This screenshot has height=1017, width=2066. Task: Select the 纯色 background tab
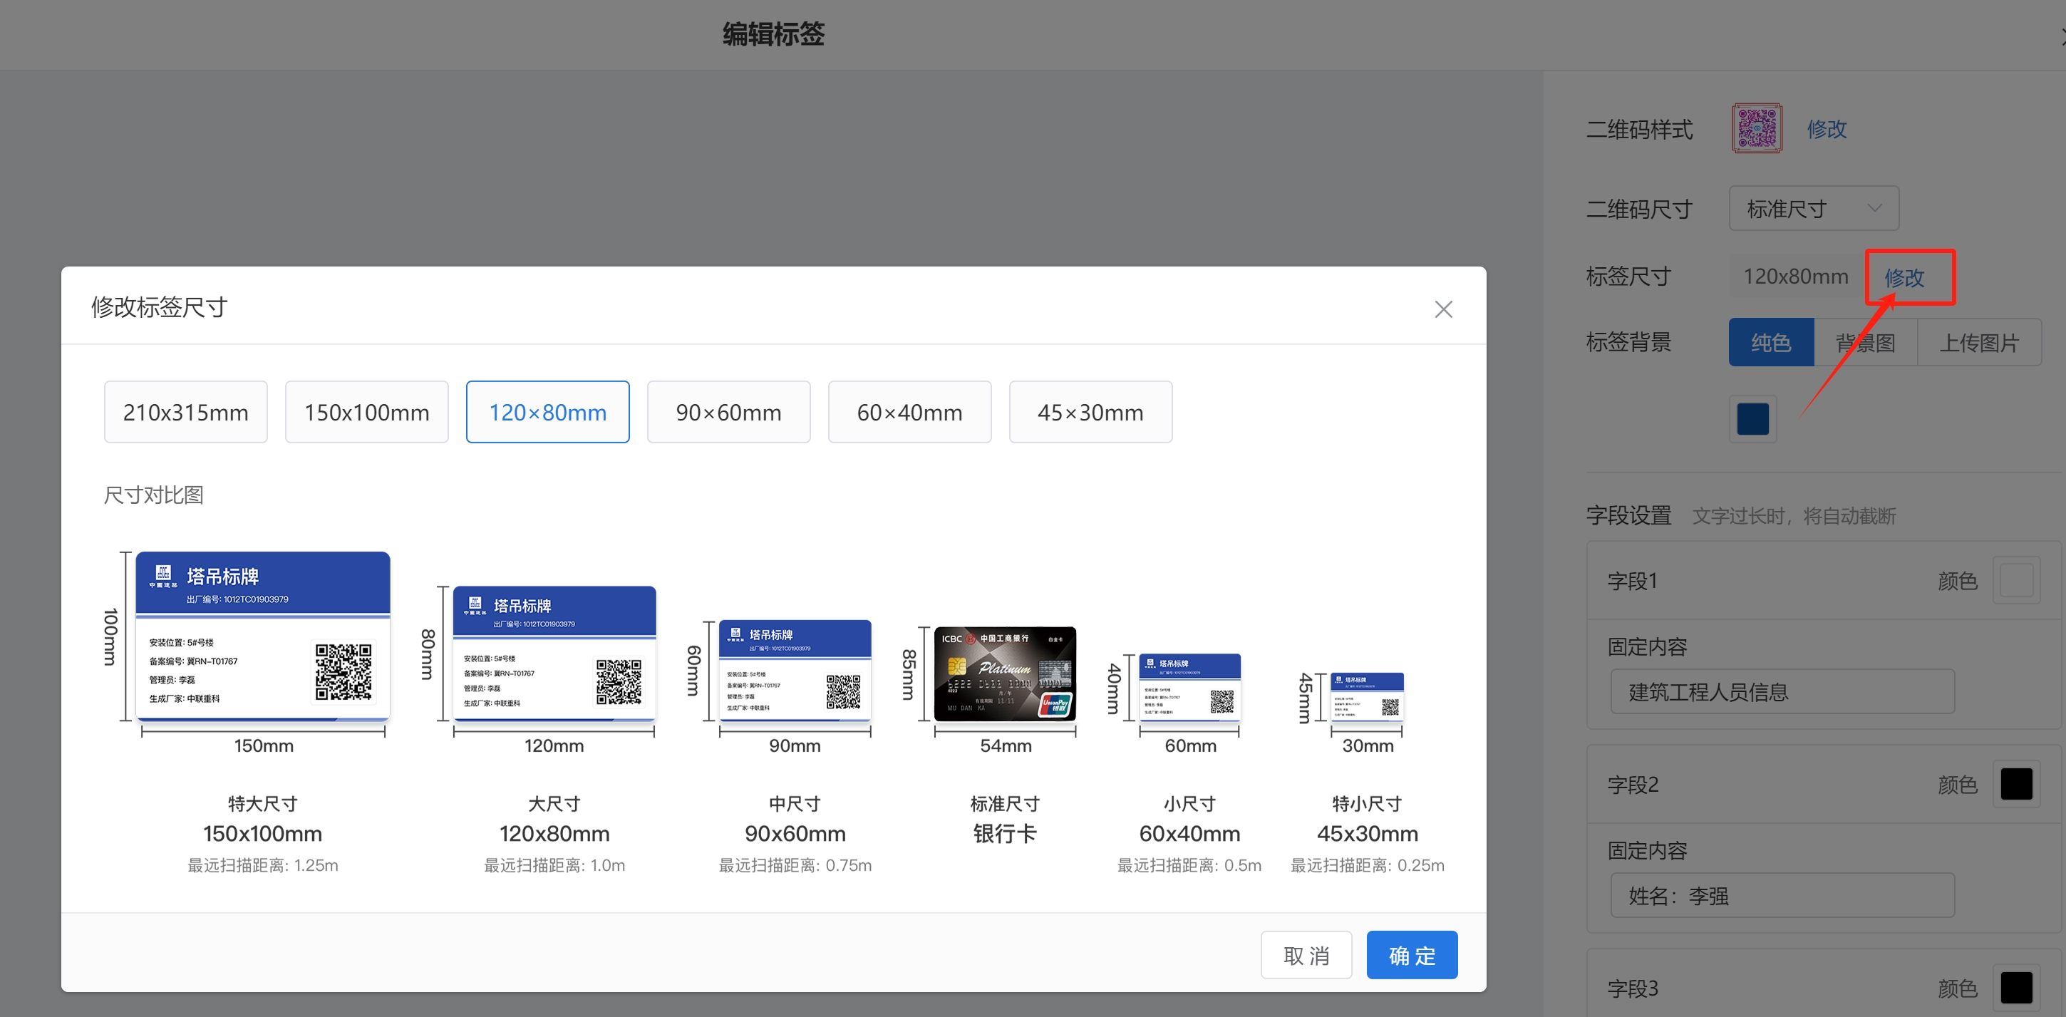(x=1771, y=343)
